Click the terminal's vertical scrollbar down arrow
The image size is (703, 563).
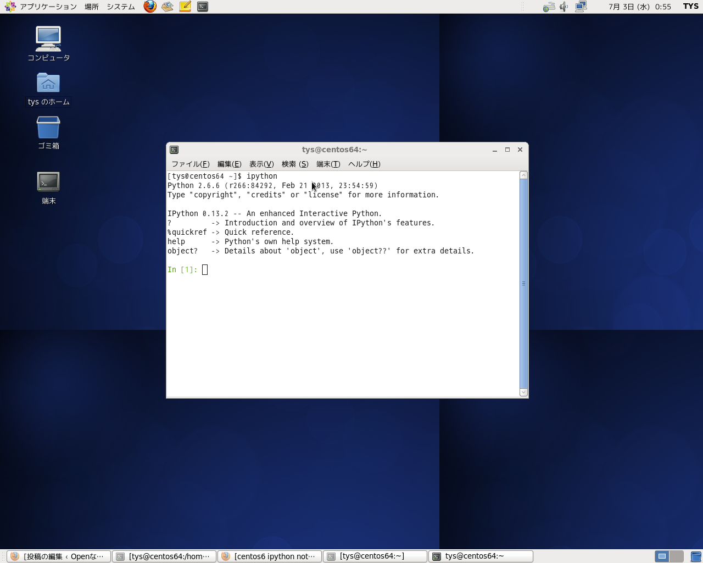pos(523,392)
